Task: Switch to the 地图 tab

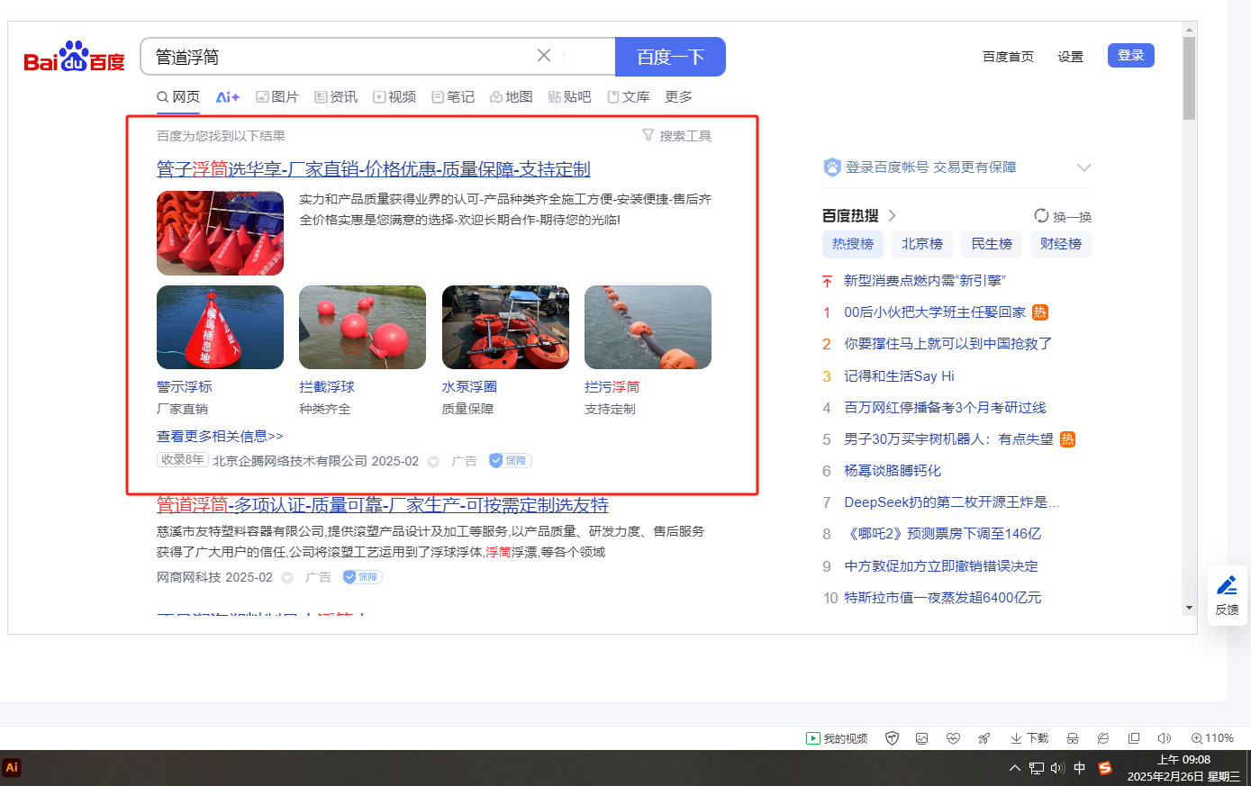Action: coord(512,96)
